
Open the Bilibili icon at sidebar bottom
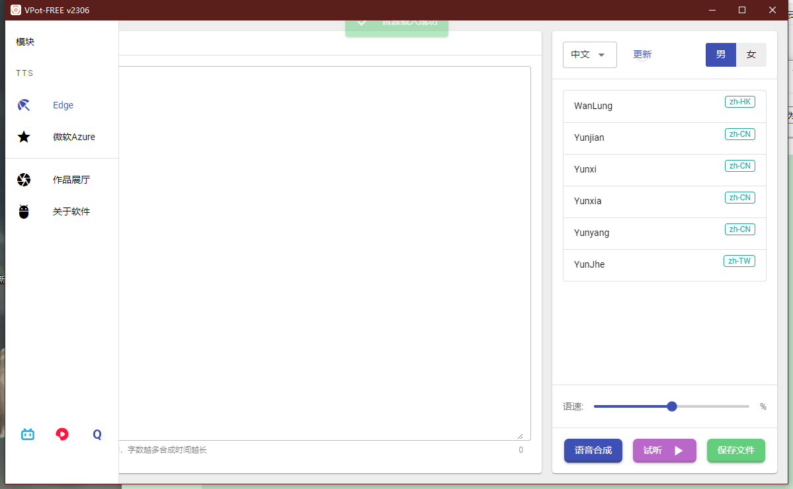coord(28,434)
